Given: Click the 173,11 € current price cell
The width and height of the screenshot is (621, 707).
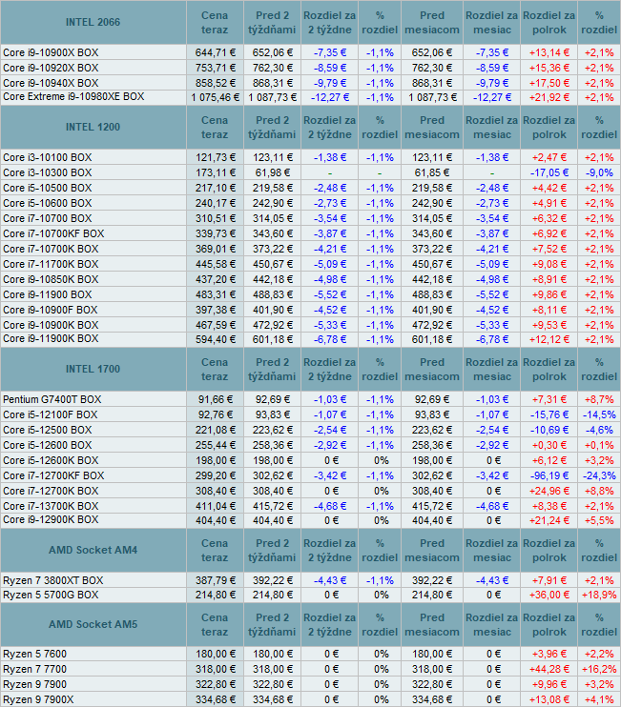Looking at the screenshot, I should 216,173.
